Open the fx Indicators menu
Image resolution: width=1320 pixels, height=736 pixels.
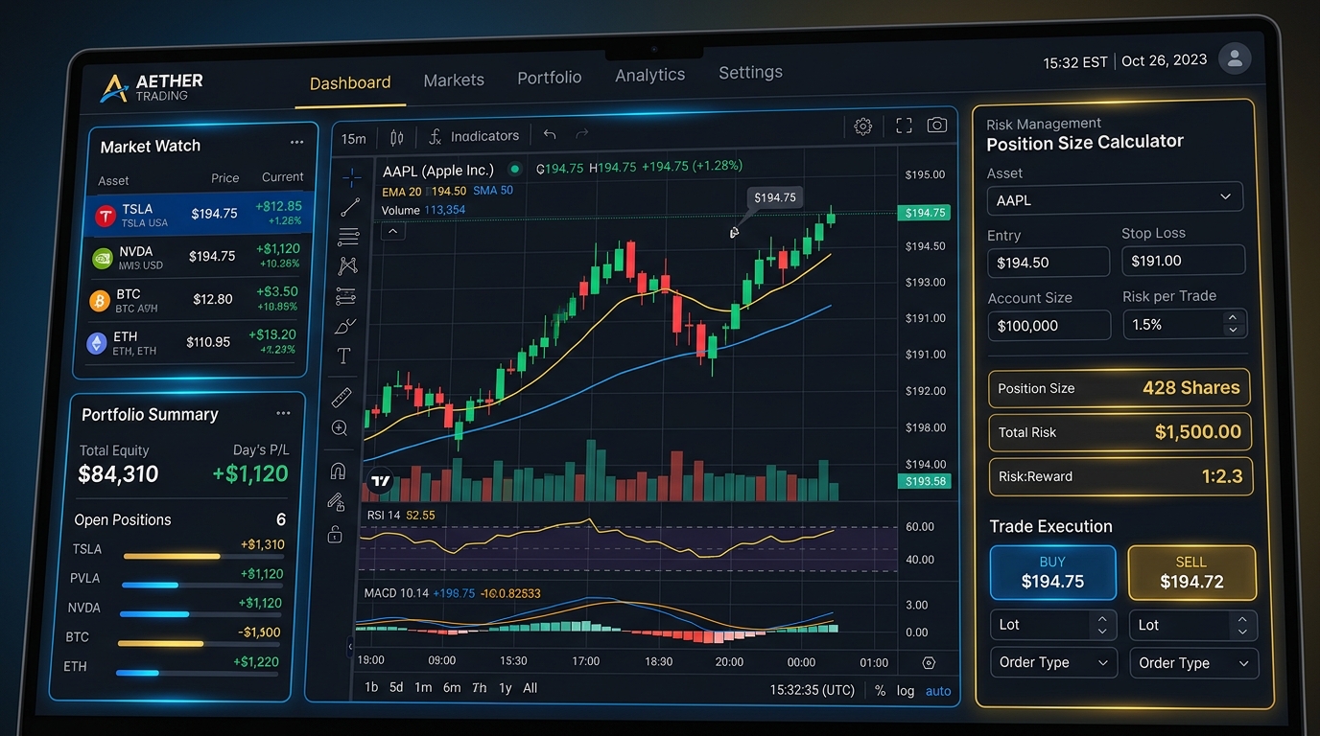(x=474, y=136)
